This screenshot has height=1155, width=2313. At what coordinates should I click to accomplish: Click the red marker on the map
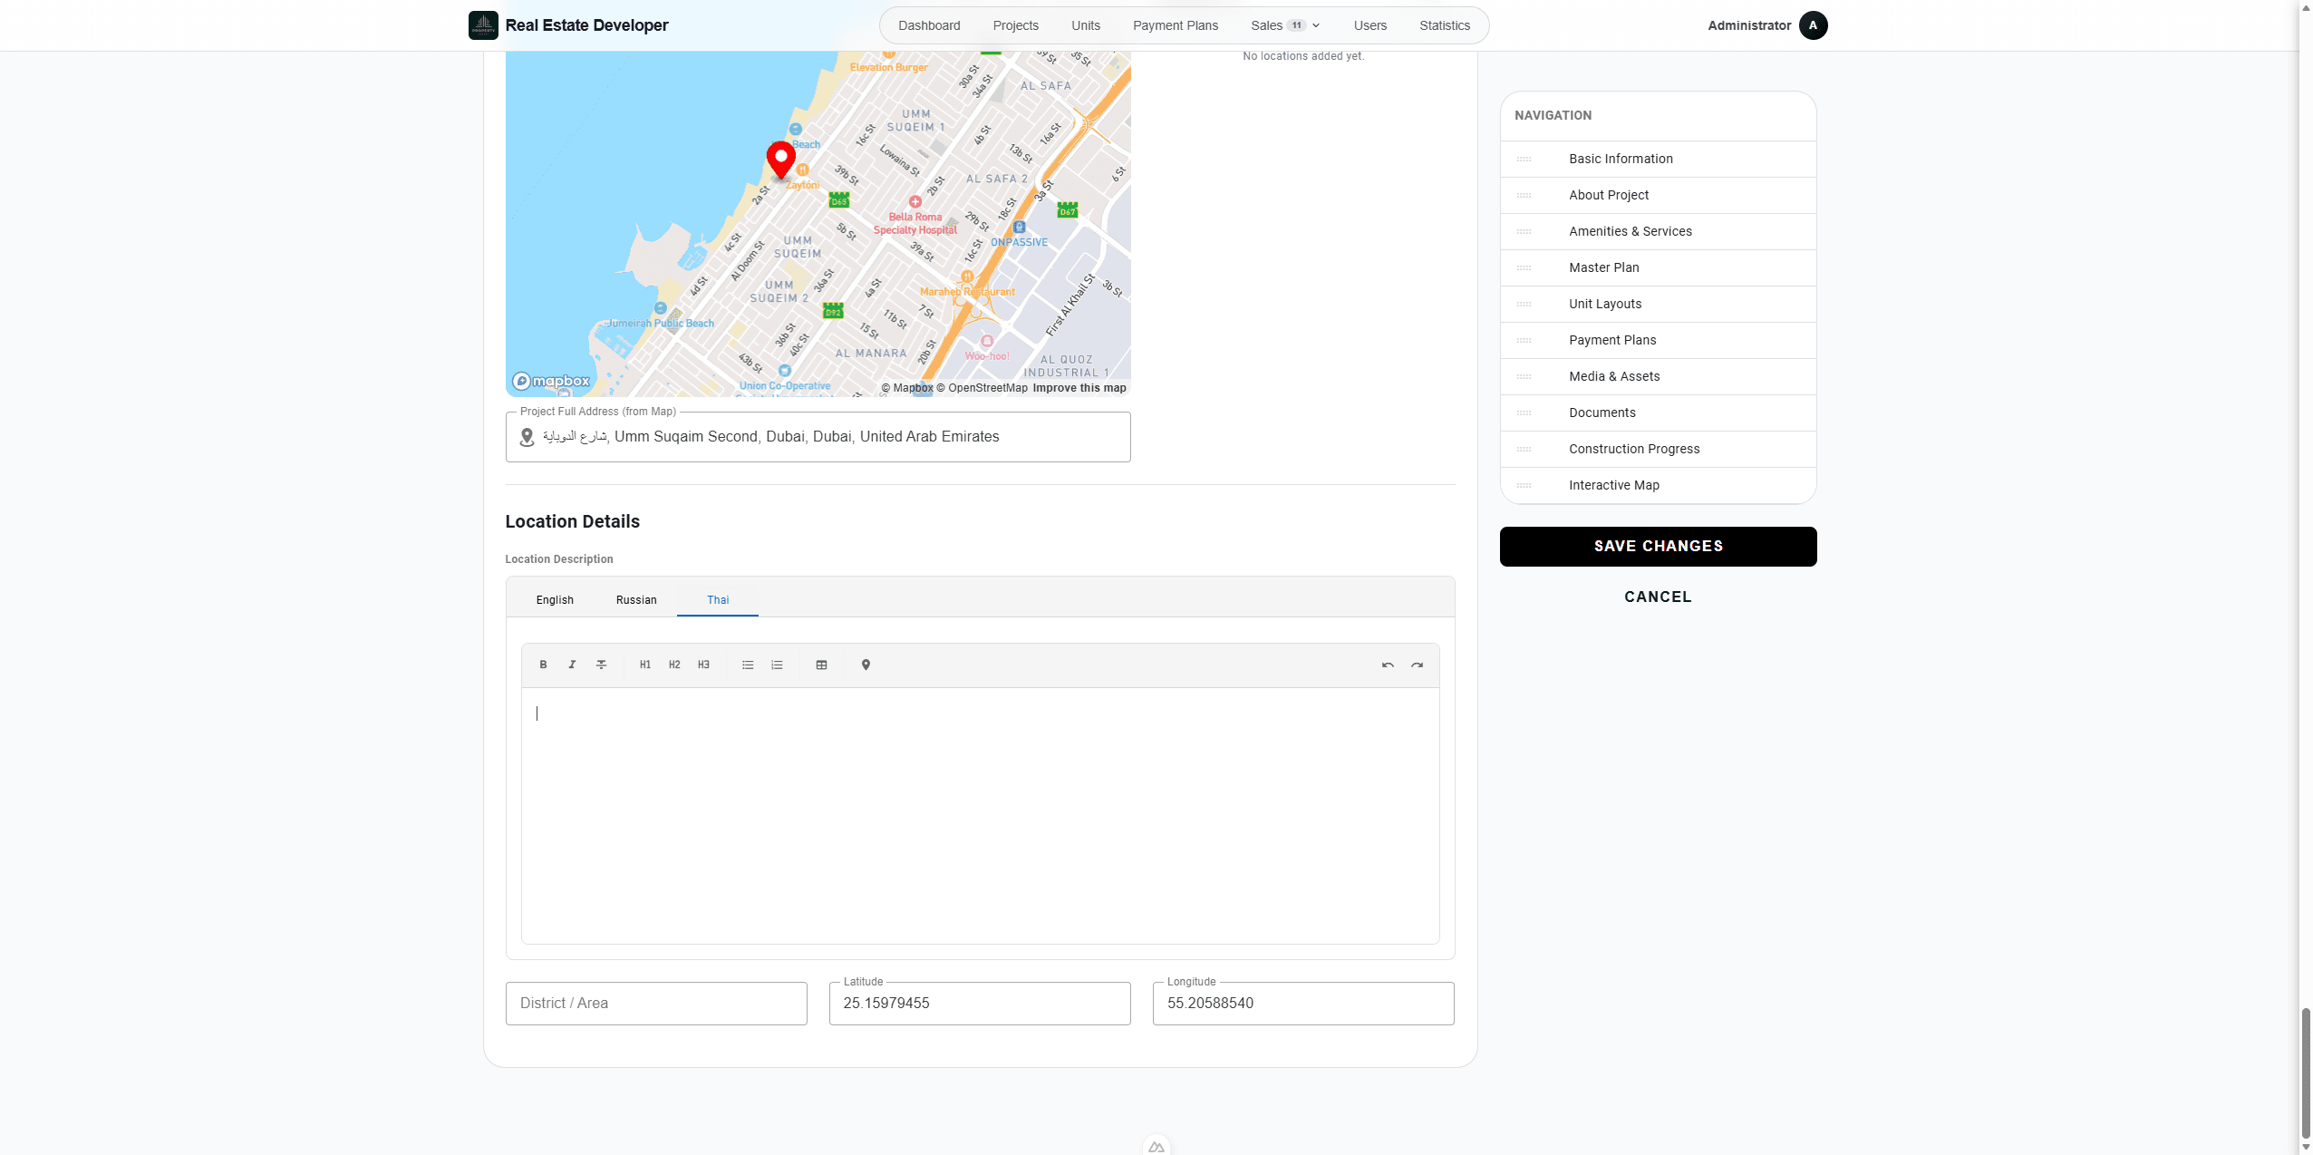point(780,160)
